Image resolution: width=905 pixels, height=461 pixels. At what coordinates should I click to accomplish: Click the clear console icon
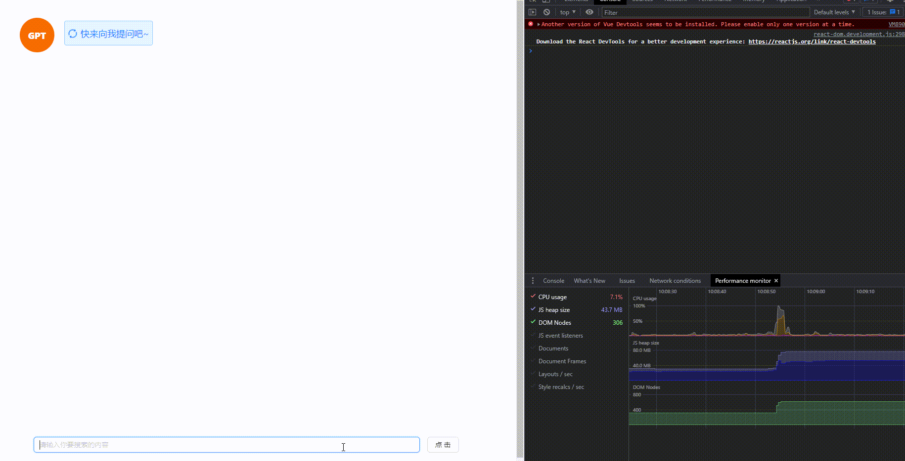click(x=546, y=12)
